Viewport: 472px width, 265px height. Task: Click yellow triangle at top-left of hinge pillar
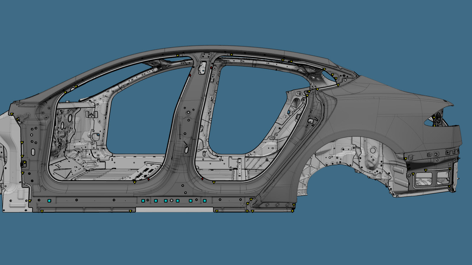(12, 114)
